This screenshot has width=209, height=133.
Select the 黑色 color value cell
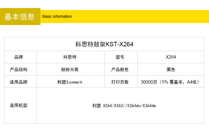point(171,69)
